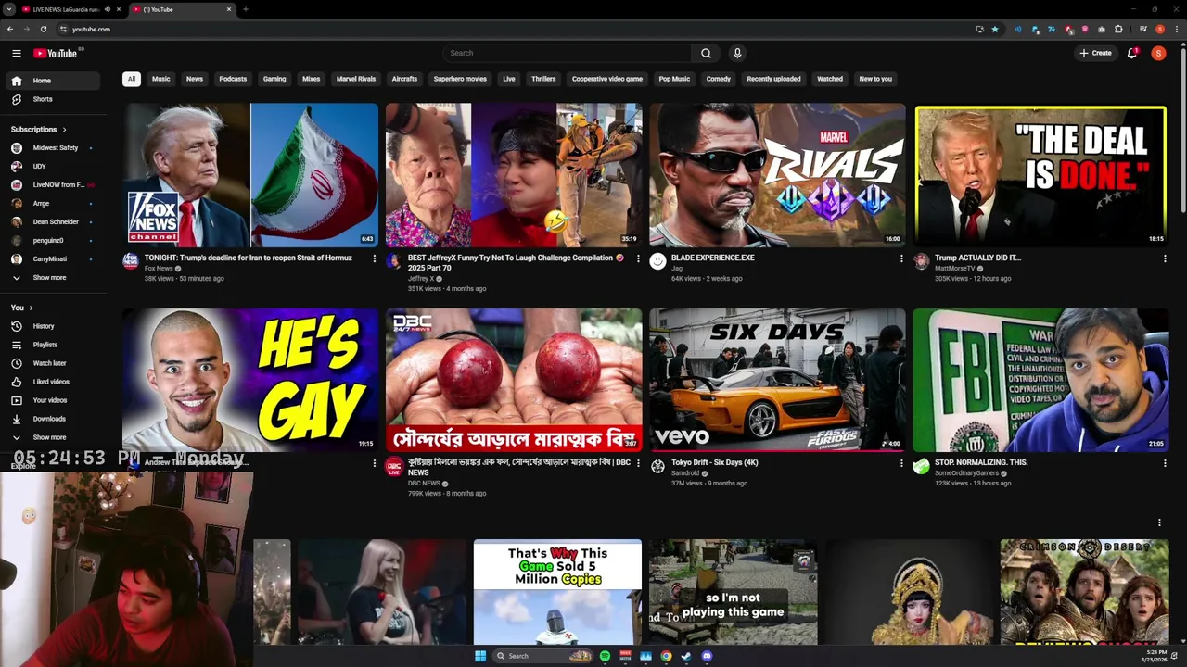Open options menu for Fox News video
Viewport: 1187px width, 667px height.
click(x=375, y=258)
